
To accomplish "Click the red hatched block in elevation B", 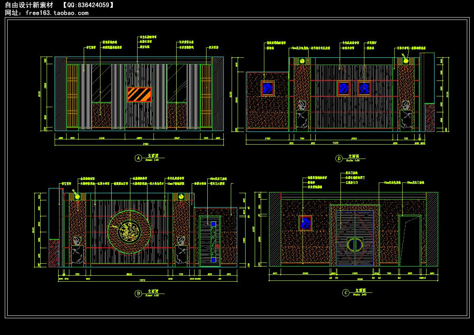I will tap(54, 253).
